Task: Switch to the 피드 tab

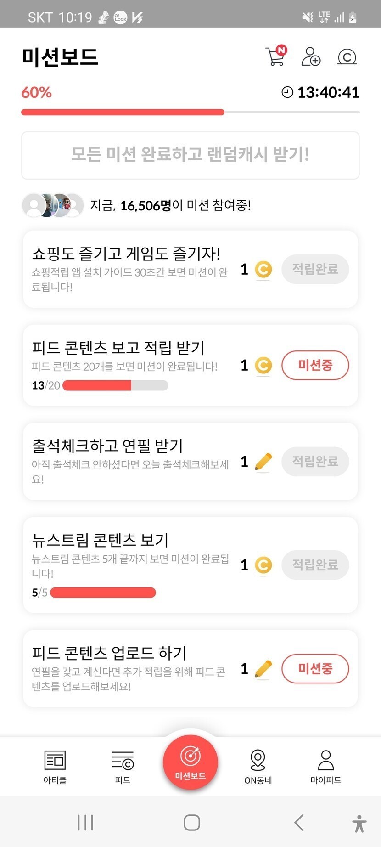Action: pyautogui.click(x=123, y=766)
